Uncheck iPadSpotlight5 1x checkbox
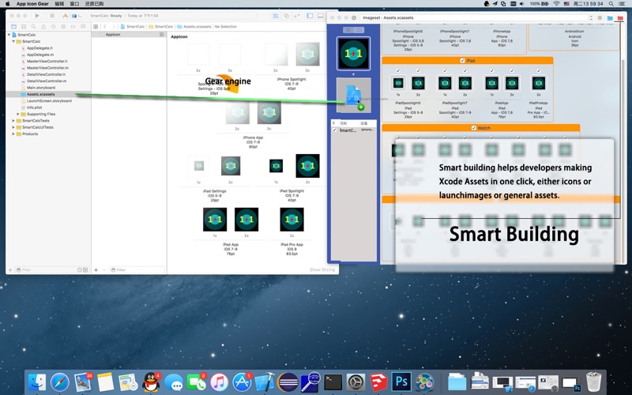This screenshot has width=632, height=395. (x=398, y=71)
